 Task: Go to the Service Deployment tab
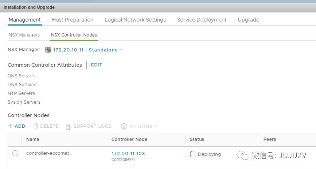(x=202, y=20)
